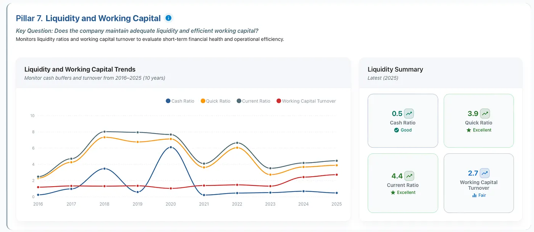Image resolution: width=534 pixels, height=232 pixels.
Task: Toggle Quick Ratio series in chart legend
Action: 216,101
